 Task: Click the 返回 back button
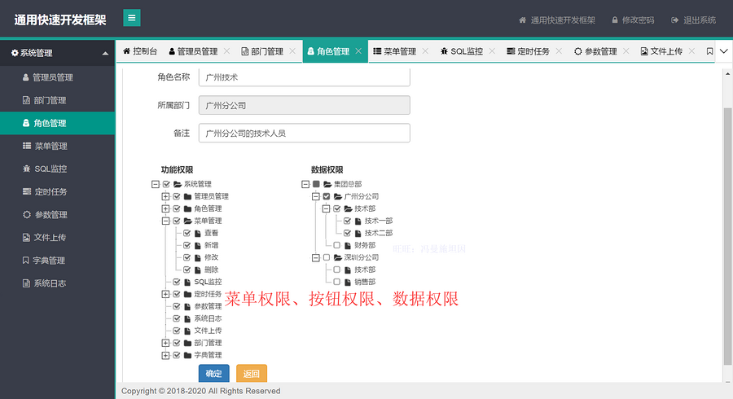252,373
